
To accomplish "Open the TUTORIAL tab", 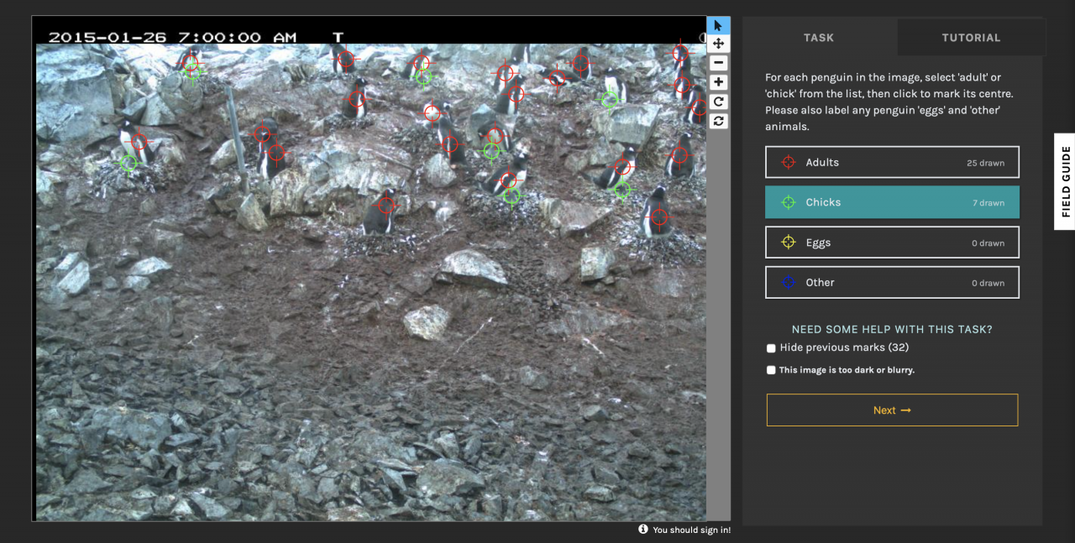I will click(x=971, y=38).
